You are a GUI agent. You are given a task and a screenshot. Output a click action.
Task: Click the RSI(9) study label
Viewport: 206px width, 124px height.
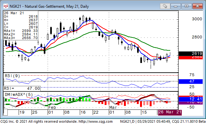click(x=12, y=76)
